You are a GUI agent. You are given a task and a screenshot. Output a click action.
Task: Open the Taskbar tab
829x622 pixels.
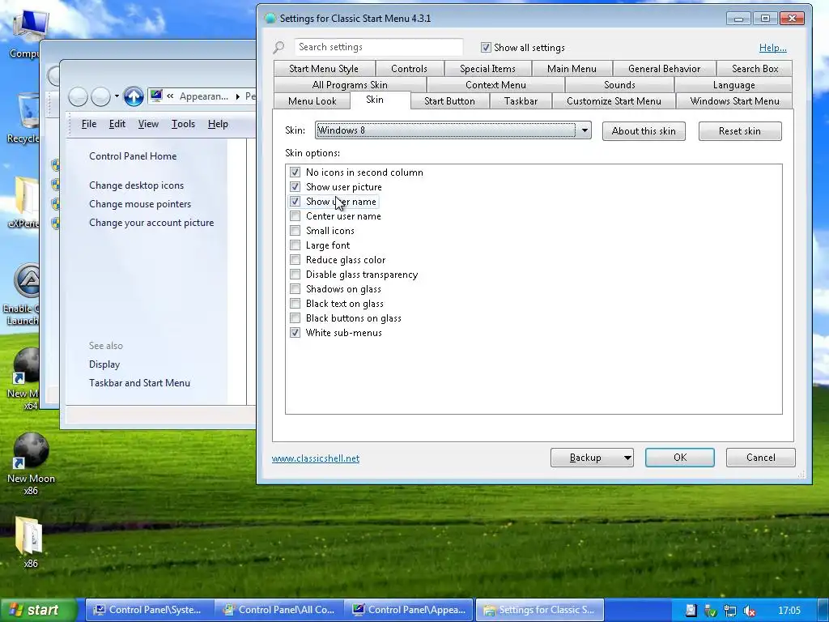[x=521, y=101]
